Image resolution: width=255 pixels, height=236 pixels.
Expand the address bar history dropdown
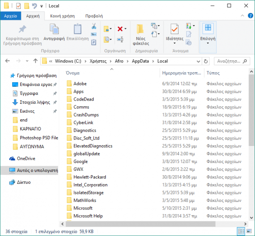197,61
